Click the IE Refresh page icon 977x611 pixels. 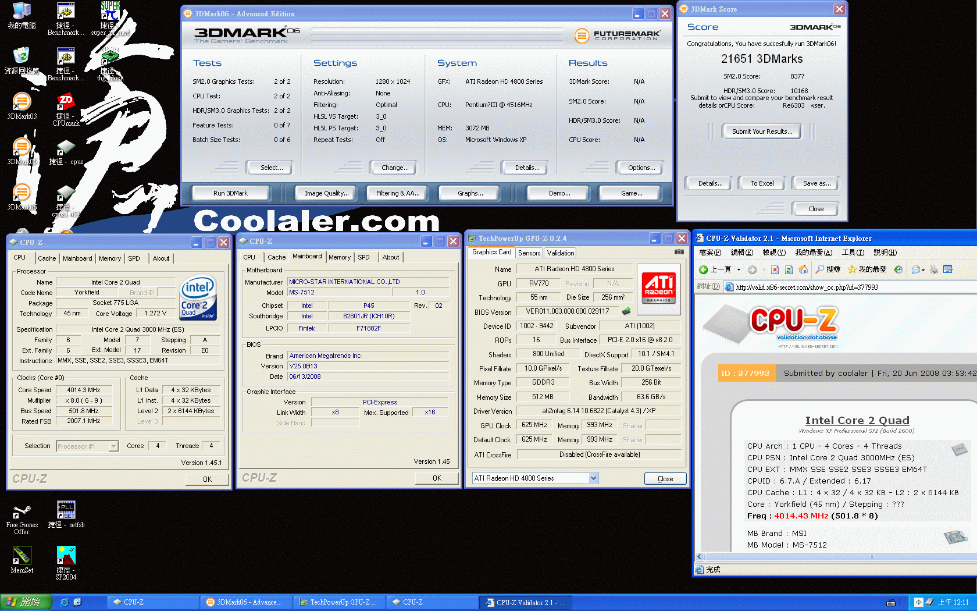(789, 269)
